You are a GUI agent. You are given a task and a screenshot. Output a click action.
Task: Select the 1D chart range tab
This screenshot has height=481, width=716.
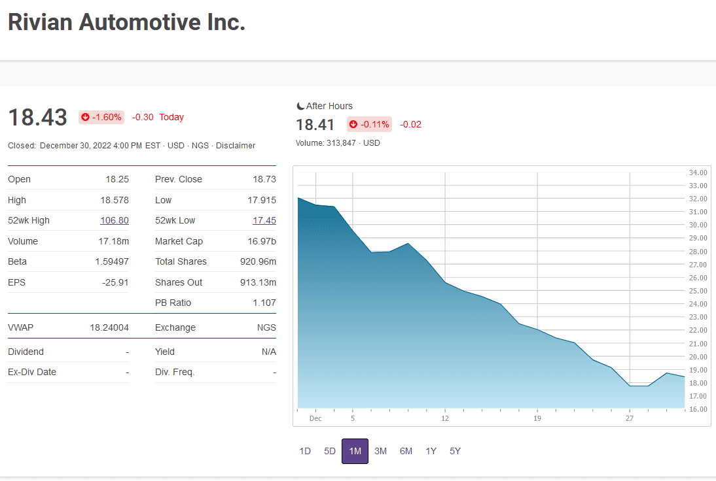(305, 451)
